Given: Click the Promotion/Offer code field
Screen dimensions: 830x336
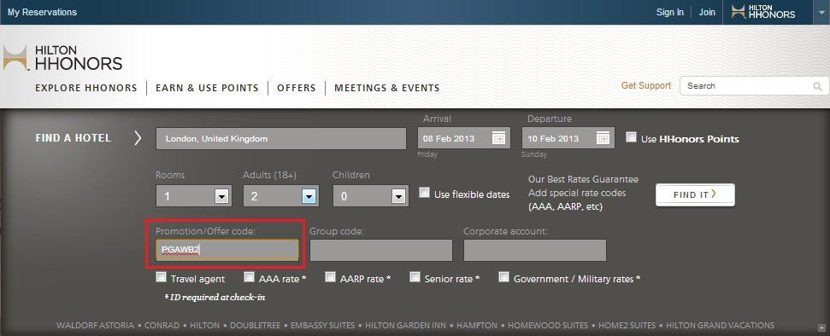Looking at the screenshot, I should [x=227, y=250].
